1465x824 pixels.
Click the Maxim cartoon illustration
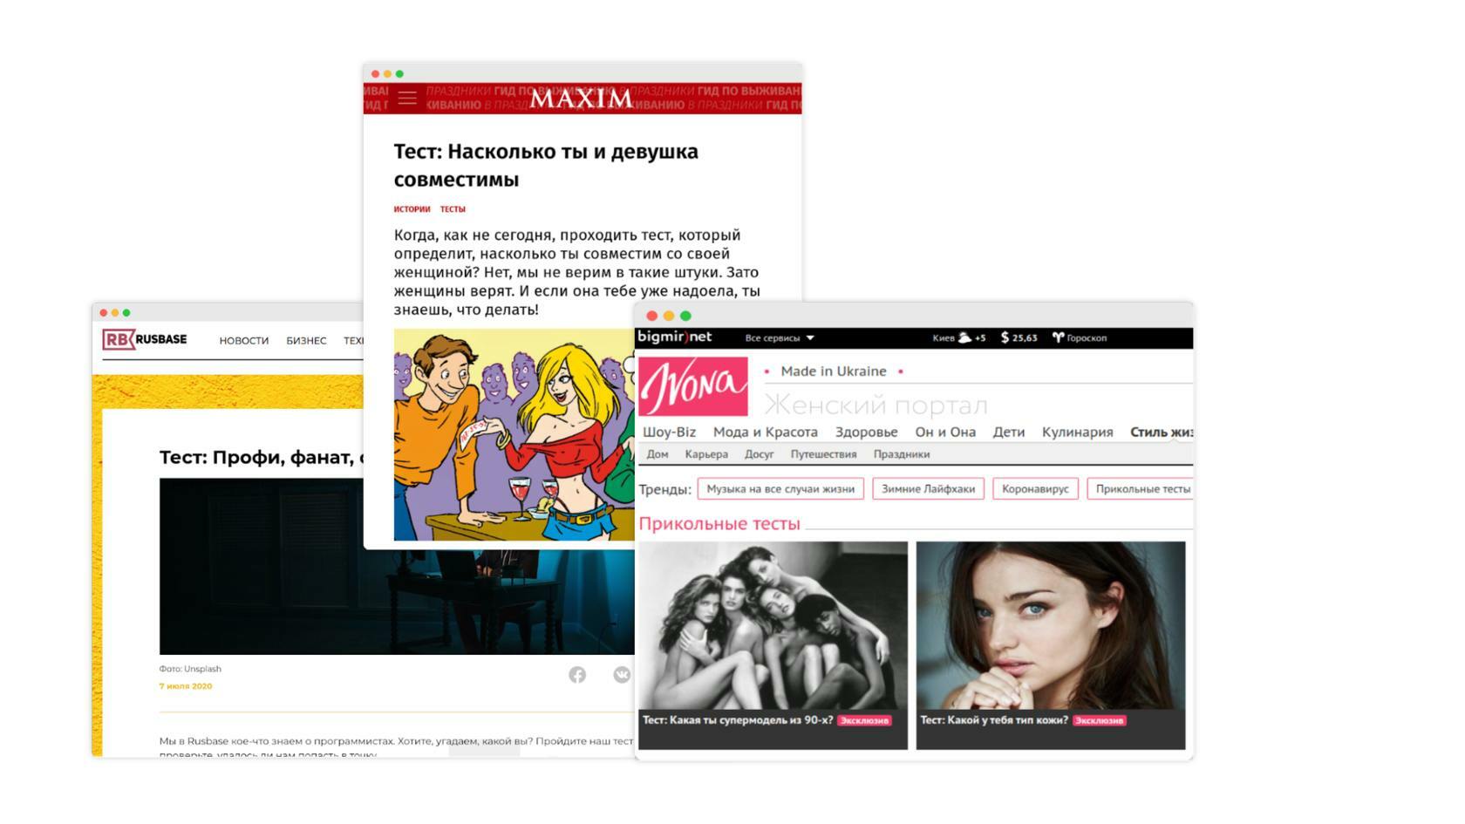pyautogui.click(x=514, y=434)
